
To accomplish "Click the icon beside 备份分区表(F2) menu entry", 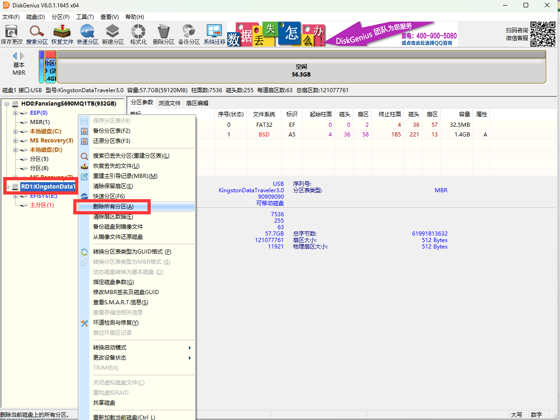I will pyautogui.click(x=84, y=131).
